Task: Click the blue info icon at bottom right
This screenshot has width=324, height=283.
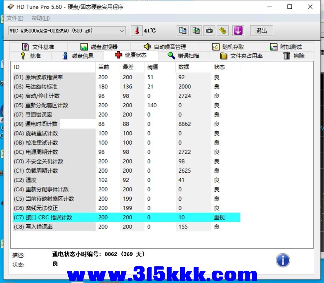Action: tap(283, 260)
